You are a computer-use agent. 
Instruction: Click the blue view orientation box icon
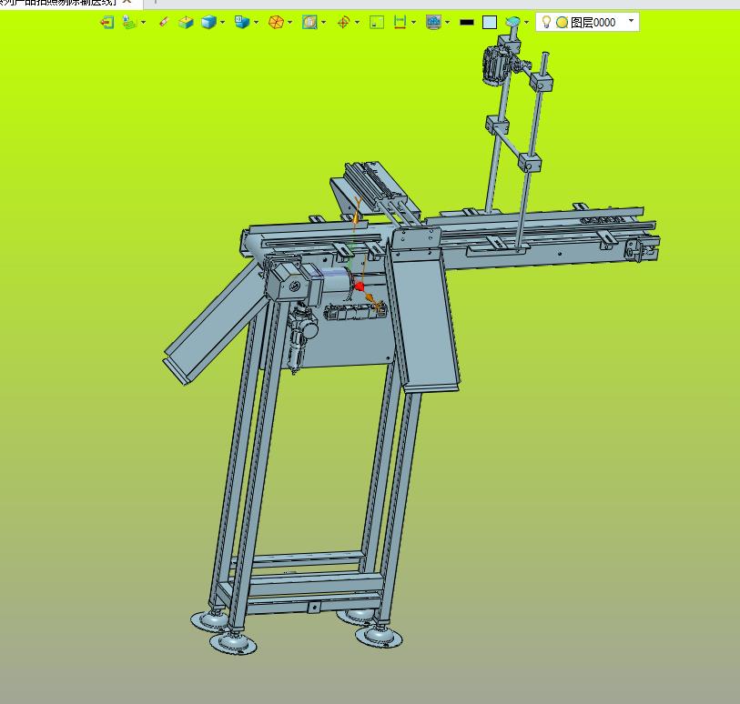tap(242, 22)
